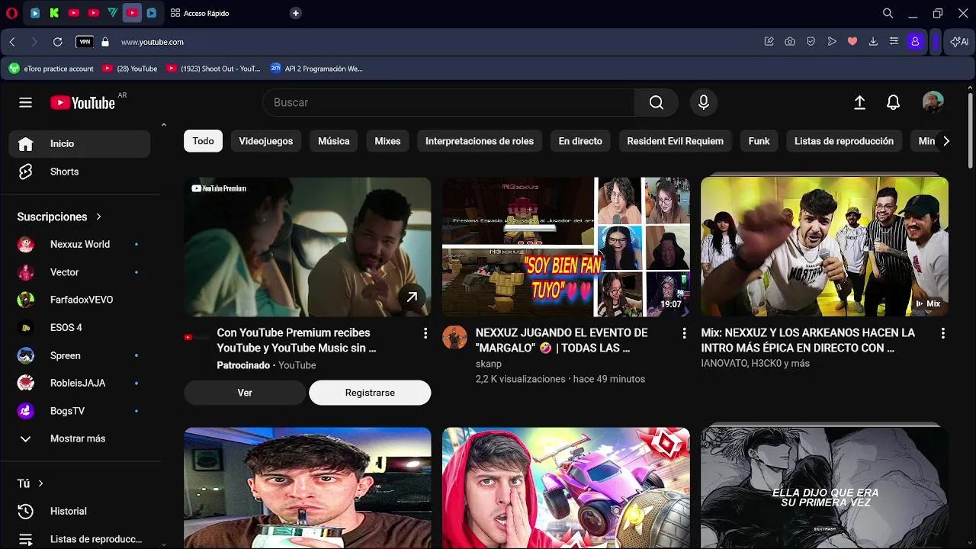The width and height of the screenshot is (976, 549).
Task: Open the pinboard edit icon in address bar
Action: tap(769, 42)
